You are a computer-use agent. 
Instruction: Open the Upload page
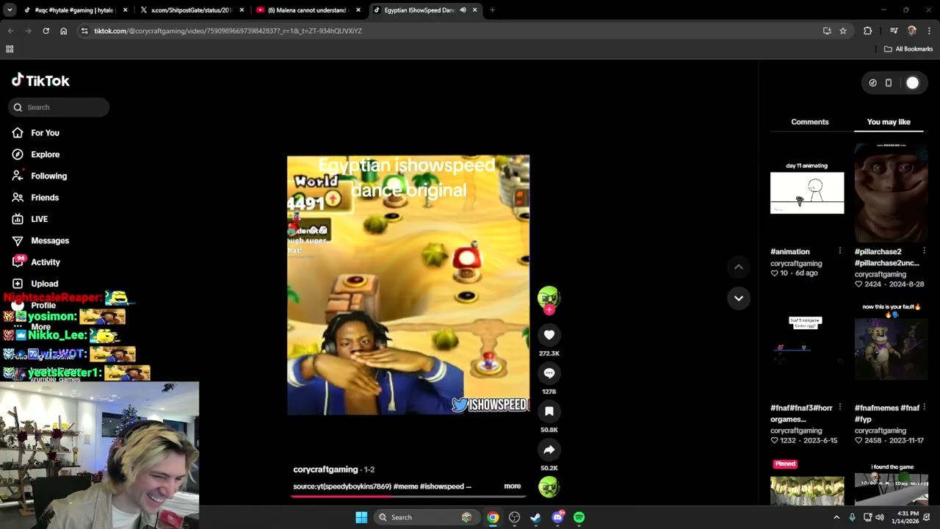coord(44,284)
